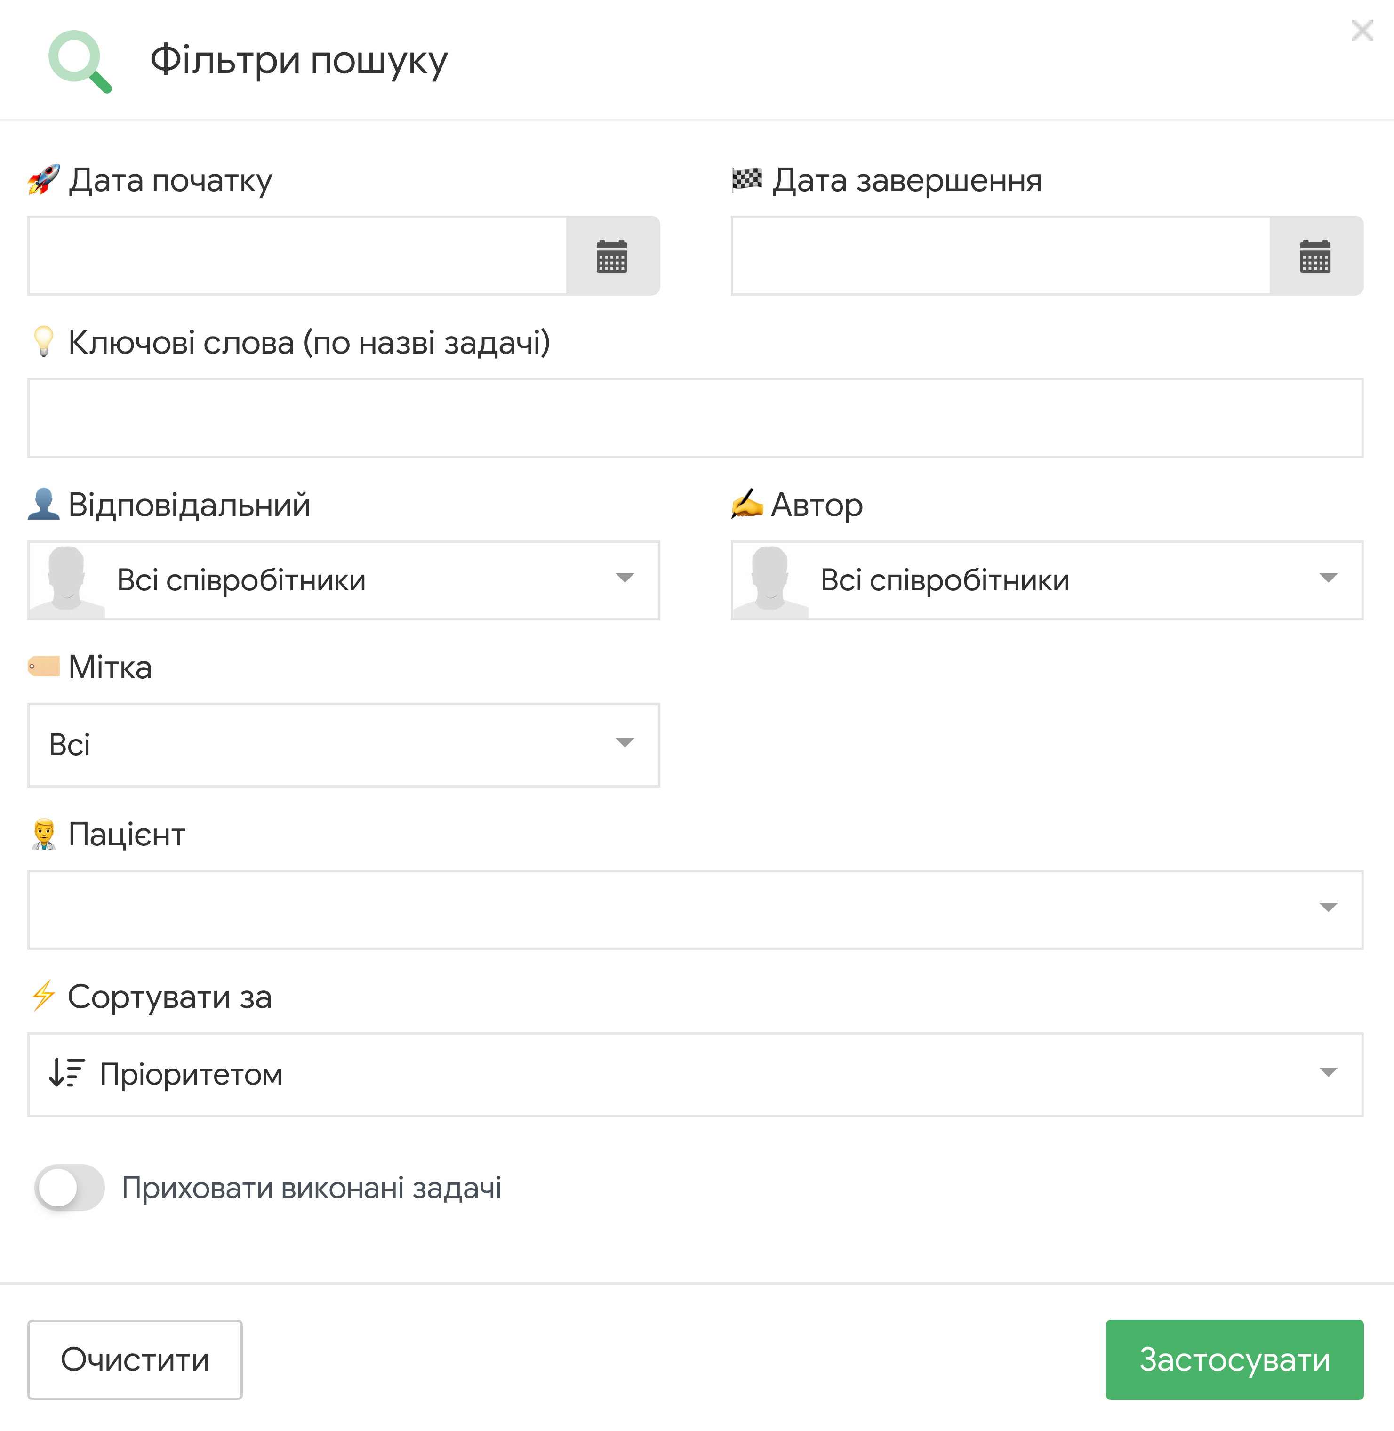This screenshot has width=1394, height=1431.
Task: Click the sort-descending icon beside Пріоритетом
Action: coord(67,1073)
